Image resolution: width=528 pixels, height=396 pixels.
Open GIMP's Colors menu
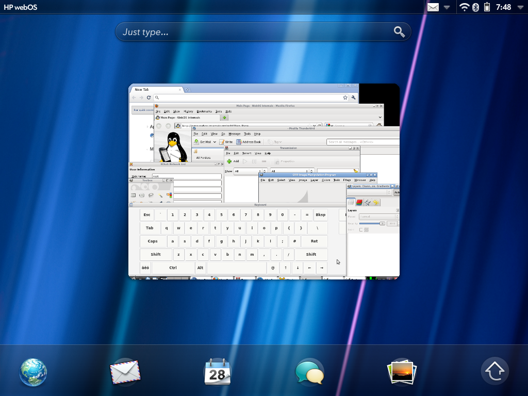pos(326,180)
